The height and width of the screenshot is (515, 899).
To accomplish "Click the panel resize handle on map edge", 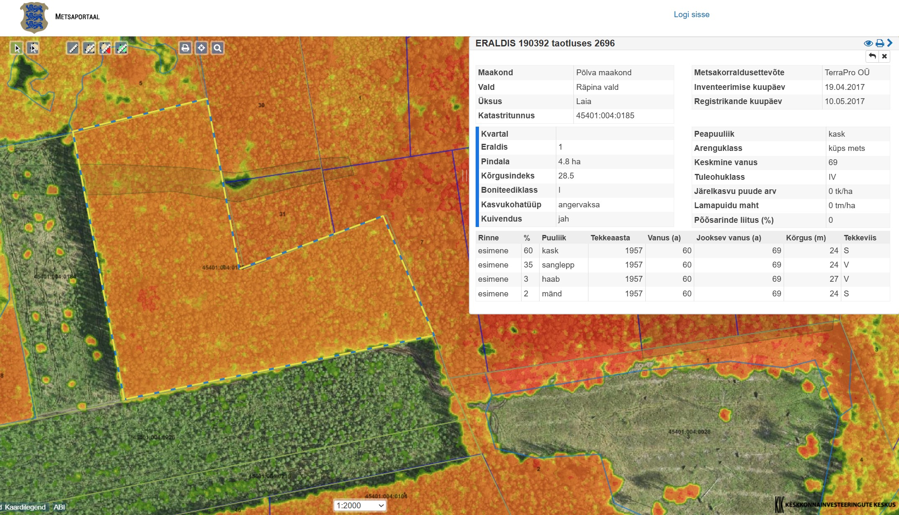I will point(465,175).
